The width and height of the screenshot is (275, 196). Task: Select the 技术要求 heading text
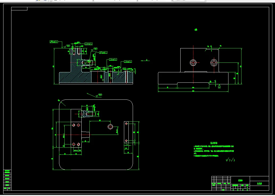[x=214, y=143]
